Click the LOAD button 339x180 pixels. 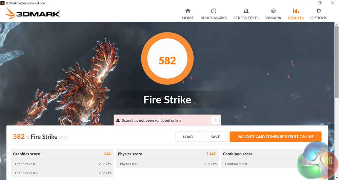coord(188,137)
